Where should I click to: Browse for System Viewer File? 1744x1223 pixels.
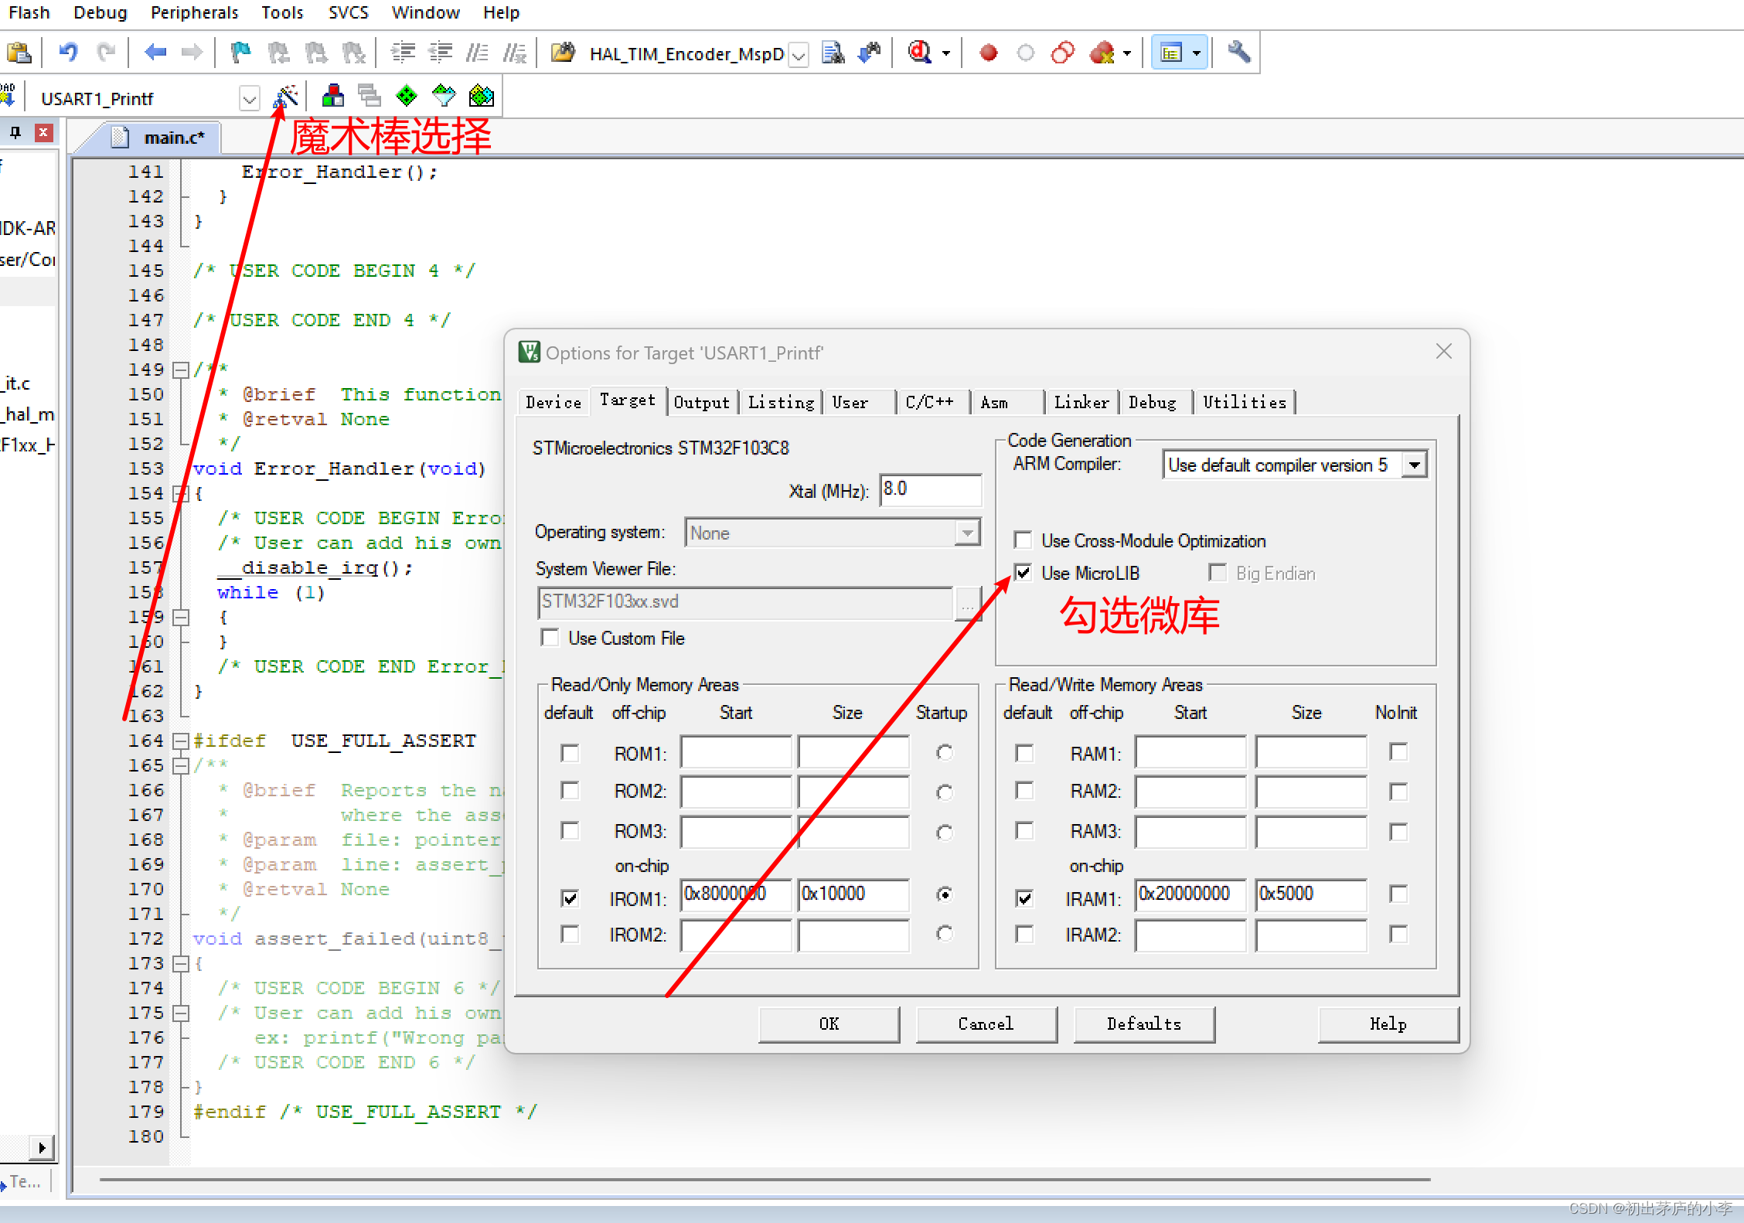tap(968, 603)
